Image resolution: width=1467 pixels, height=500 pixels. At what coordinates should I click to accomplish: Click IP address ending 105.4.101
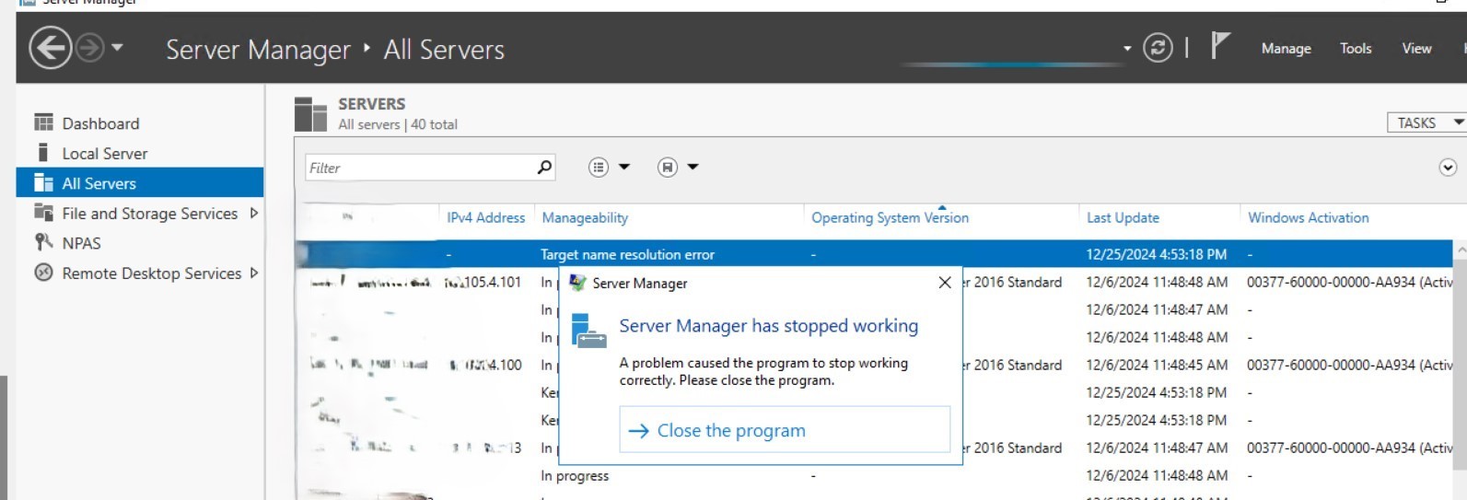click(483, 282)
